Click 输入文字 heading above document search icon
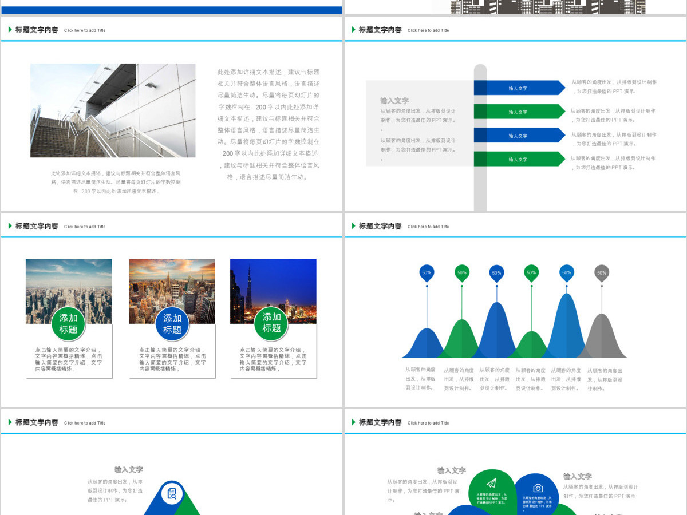This screenshot has height=515, width=687. tap(129, 469)
